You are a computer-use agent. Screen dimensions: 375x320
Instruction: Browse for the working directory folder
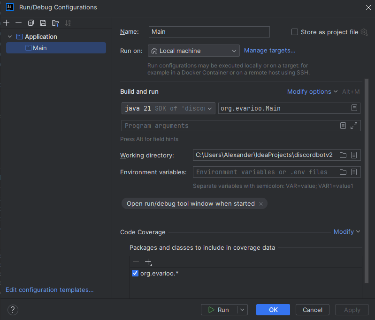tap(343, 155)
